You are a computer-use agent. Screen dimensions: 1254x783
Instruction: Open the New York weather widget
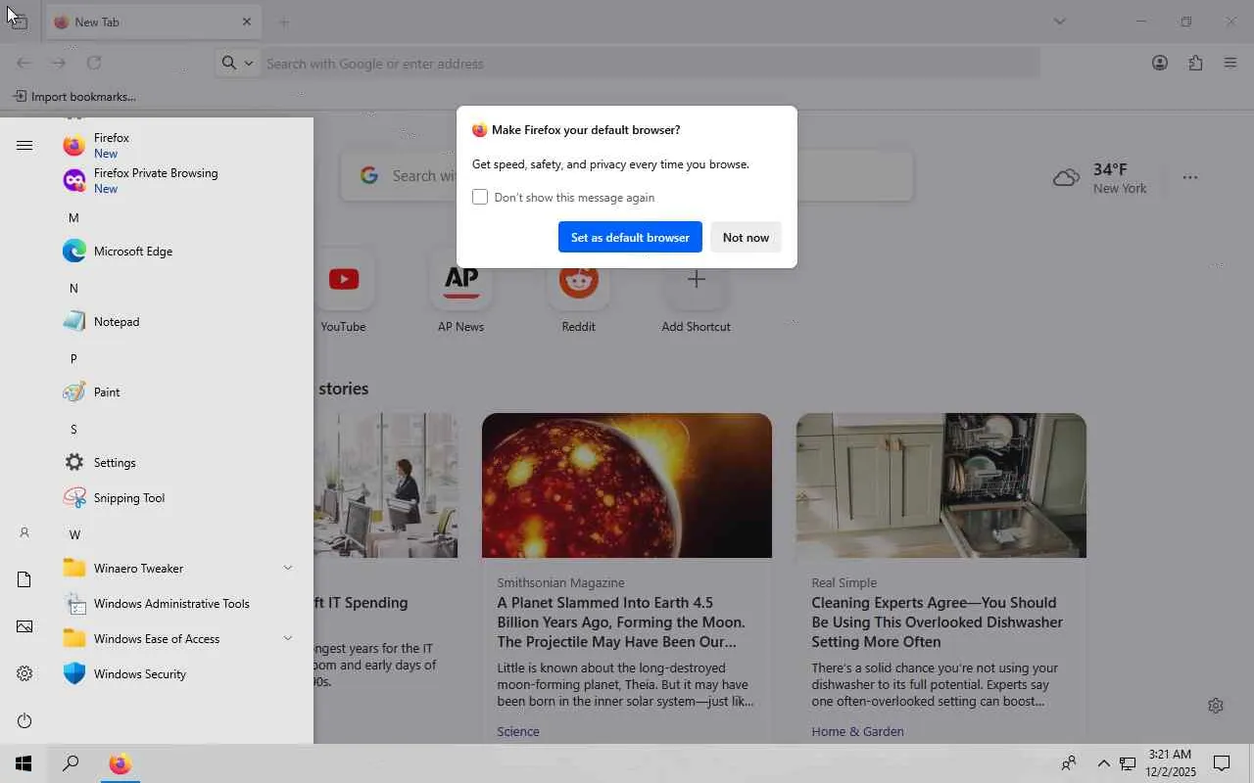[x=1099, y=177]
